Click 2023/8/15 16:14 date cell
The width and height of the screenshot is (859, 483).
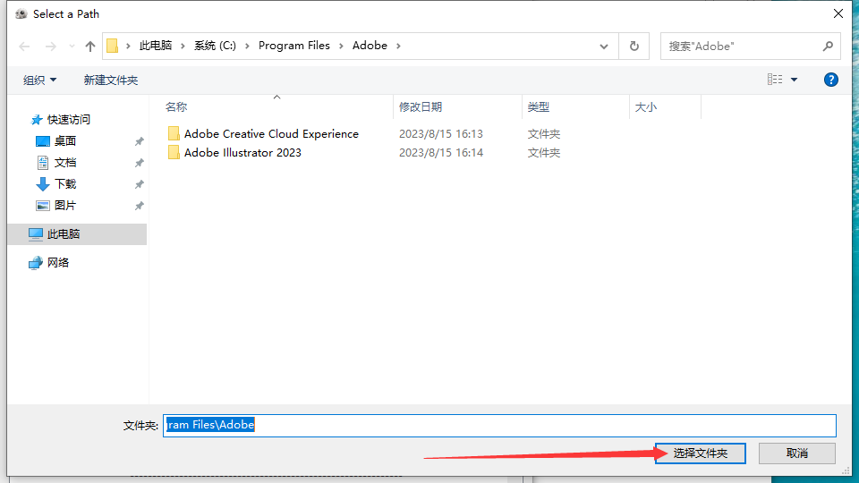click(x=441, y=153)
